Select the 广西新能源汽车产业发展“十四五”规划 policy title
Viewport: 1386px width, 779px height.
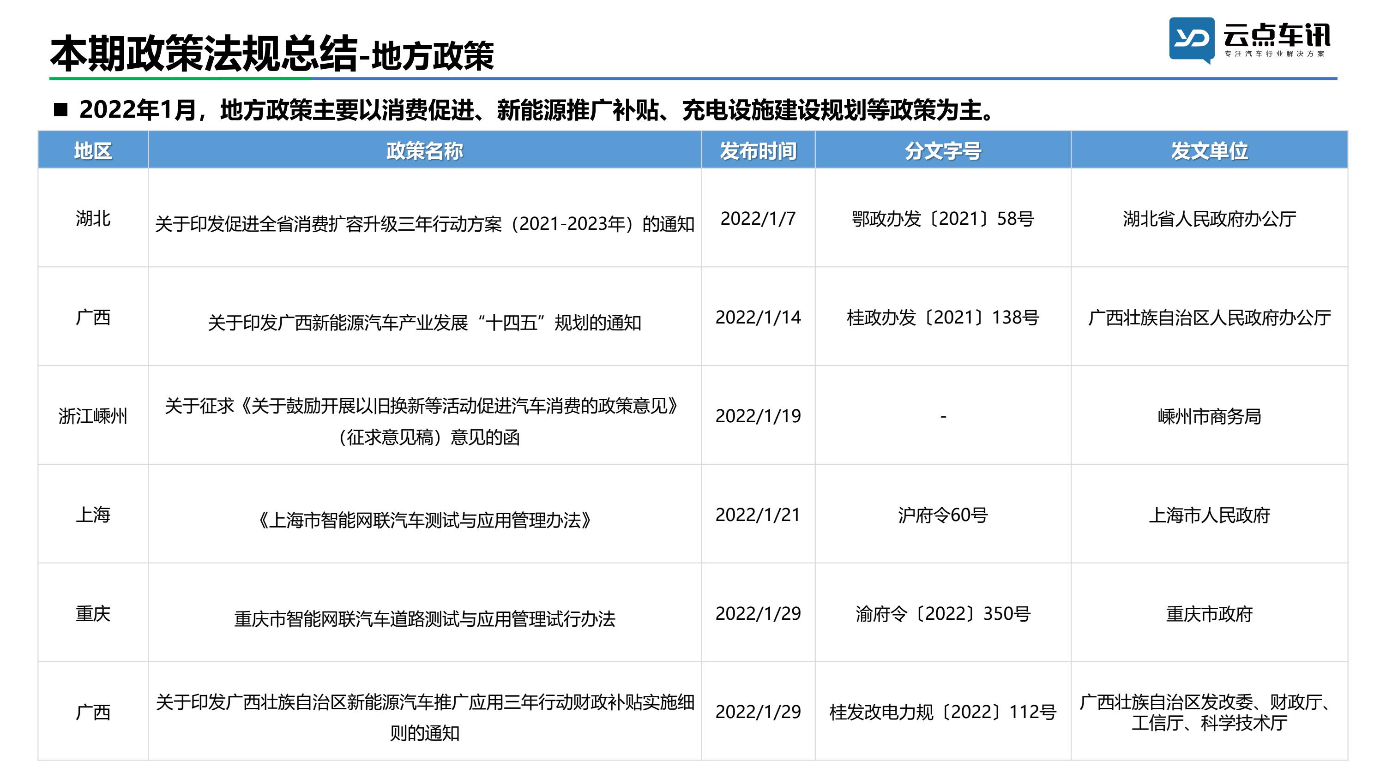(424, 323)
